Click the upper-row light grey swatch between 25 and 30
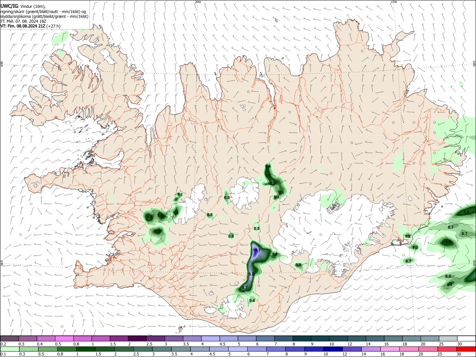Image resolution: width=476 pixels, height=357 pixels. point(448,338)
